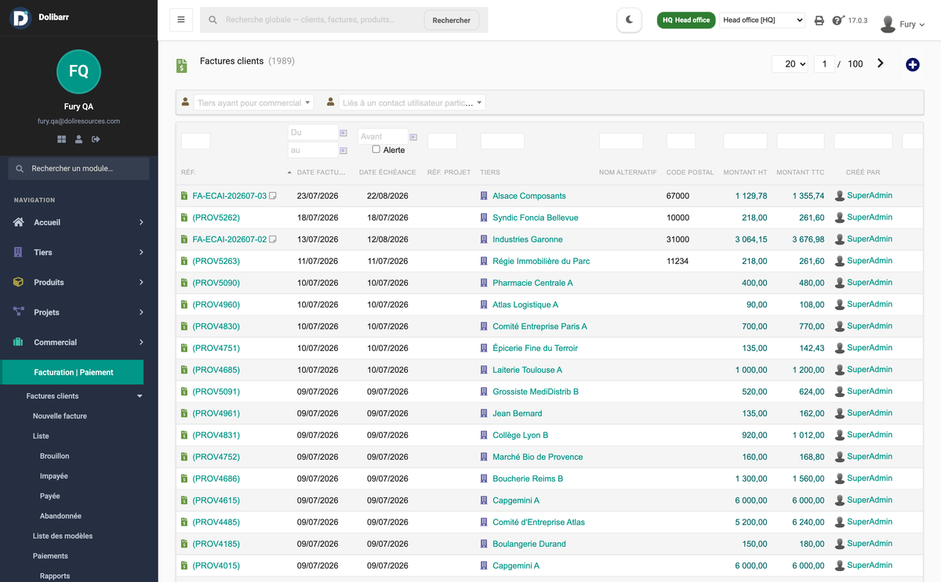This screenshot has height=582, width=941.
Task: Open the Tiers ayant pour commercial dropdown
Action: [x=253, y=103]
